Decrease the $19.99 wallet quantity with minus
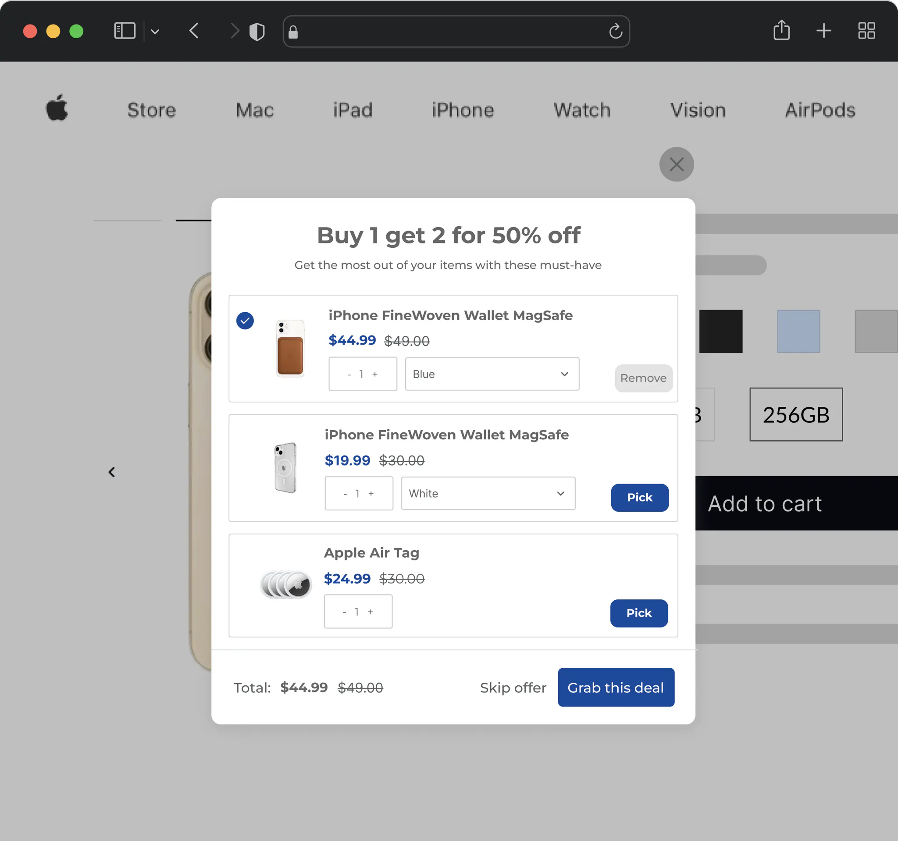 346,494
